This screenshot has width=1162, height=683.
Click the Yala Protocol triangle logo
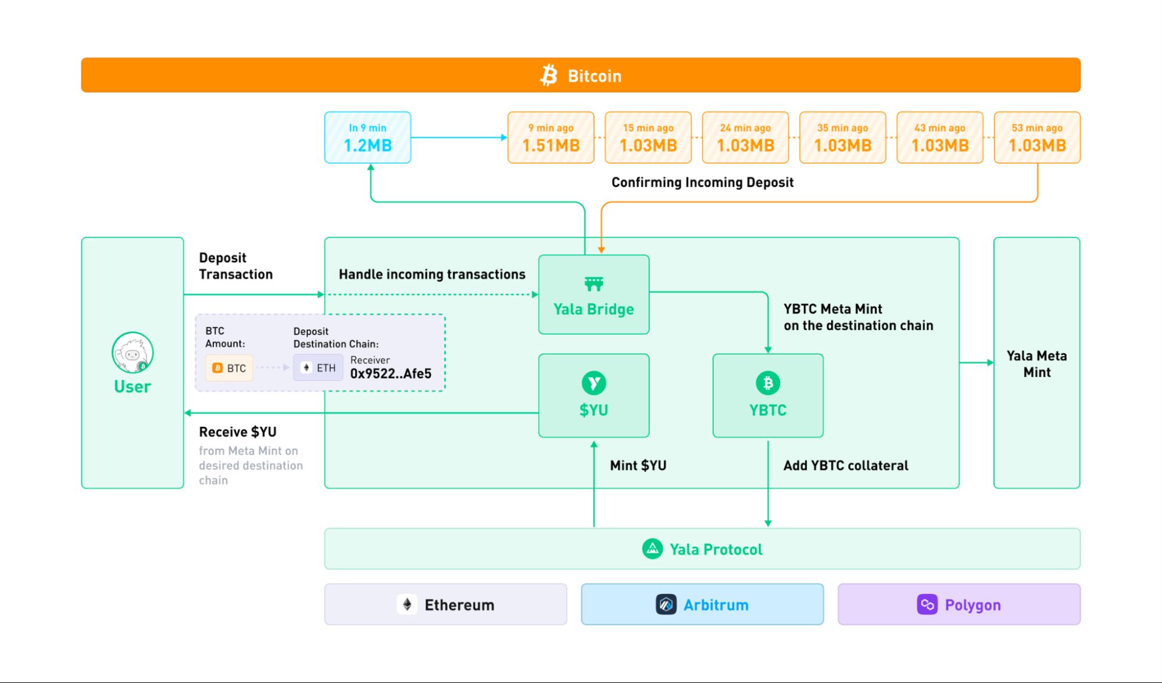(652, 549)
